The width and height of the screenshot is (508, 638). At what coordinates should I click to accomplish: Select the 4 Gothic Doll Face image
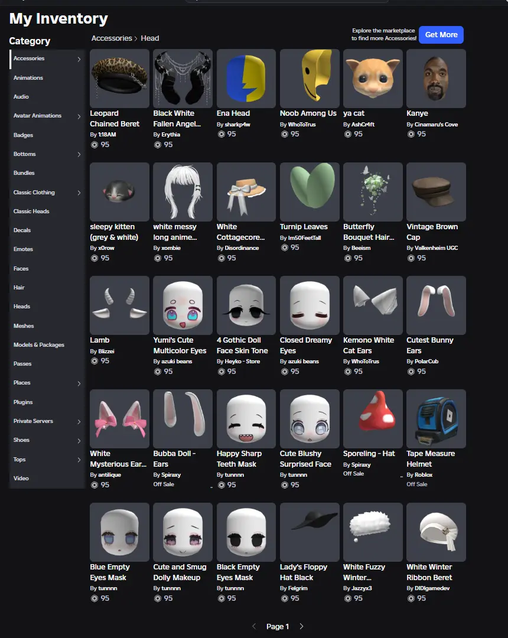pyautogui.click(x=246, y=305)
